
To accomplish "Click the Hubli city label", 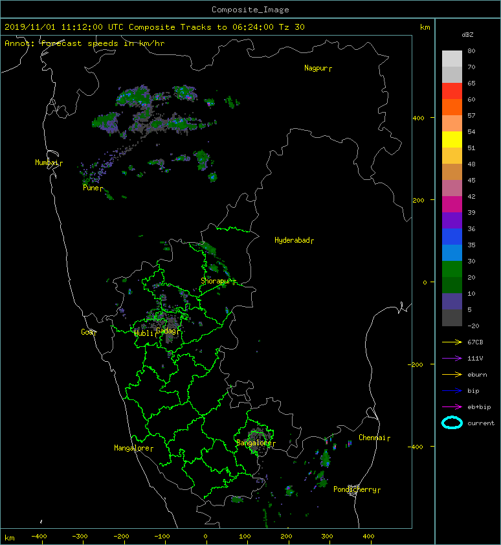I will click(x=146, y=334).
